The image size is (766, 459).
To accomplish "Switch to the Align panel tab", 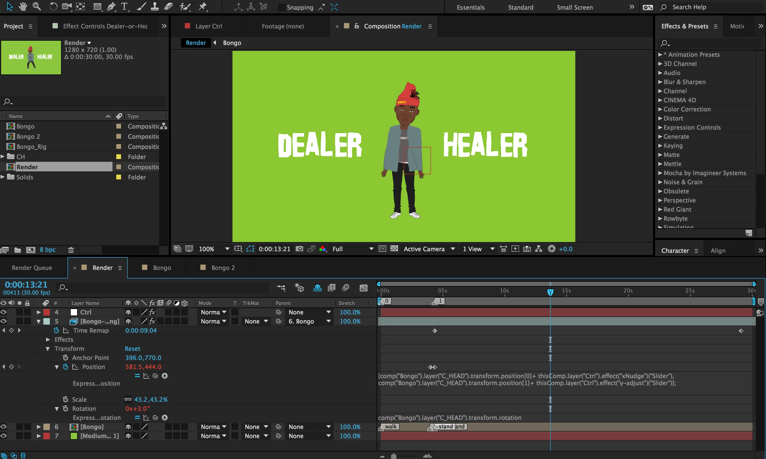I will (718, 251).
